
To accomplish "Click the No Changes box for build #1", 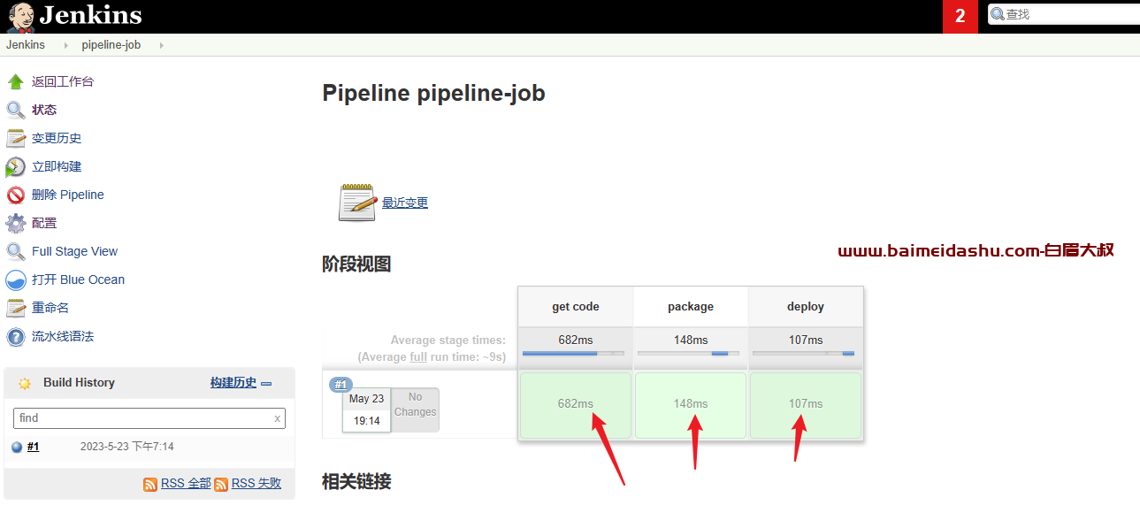I will coord(415,410).
